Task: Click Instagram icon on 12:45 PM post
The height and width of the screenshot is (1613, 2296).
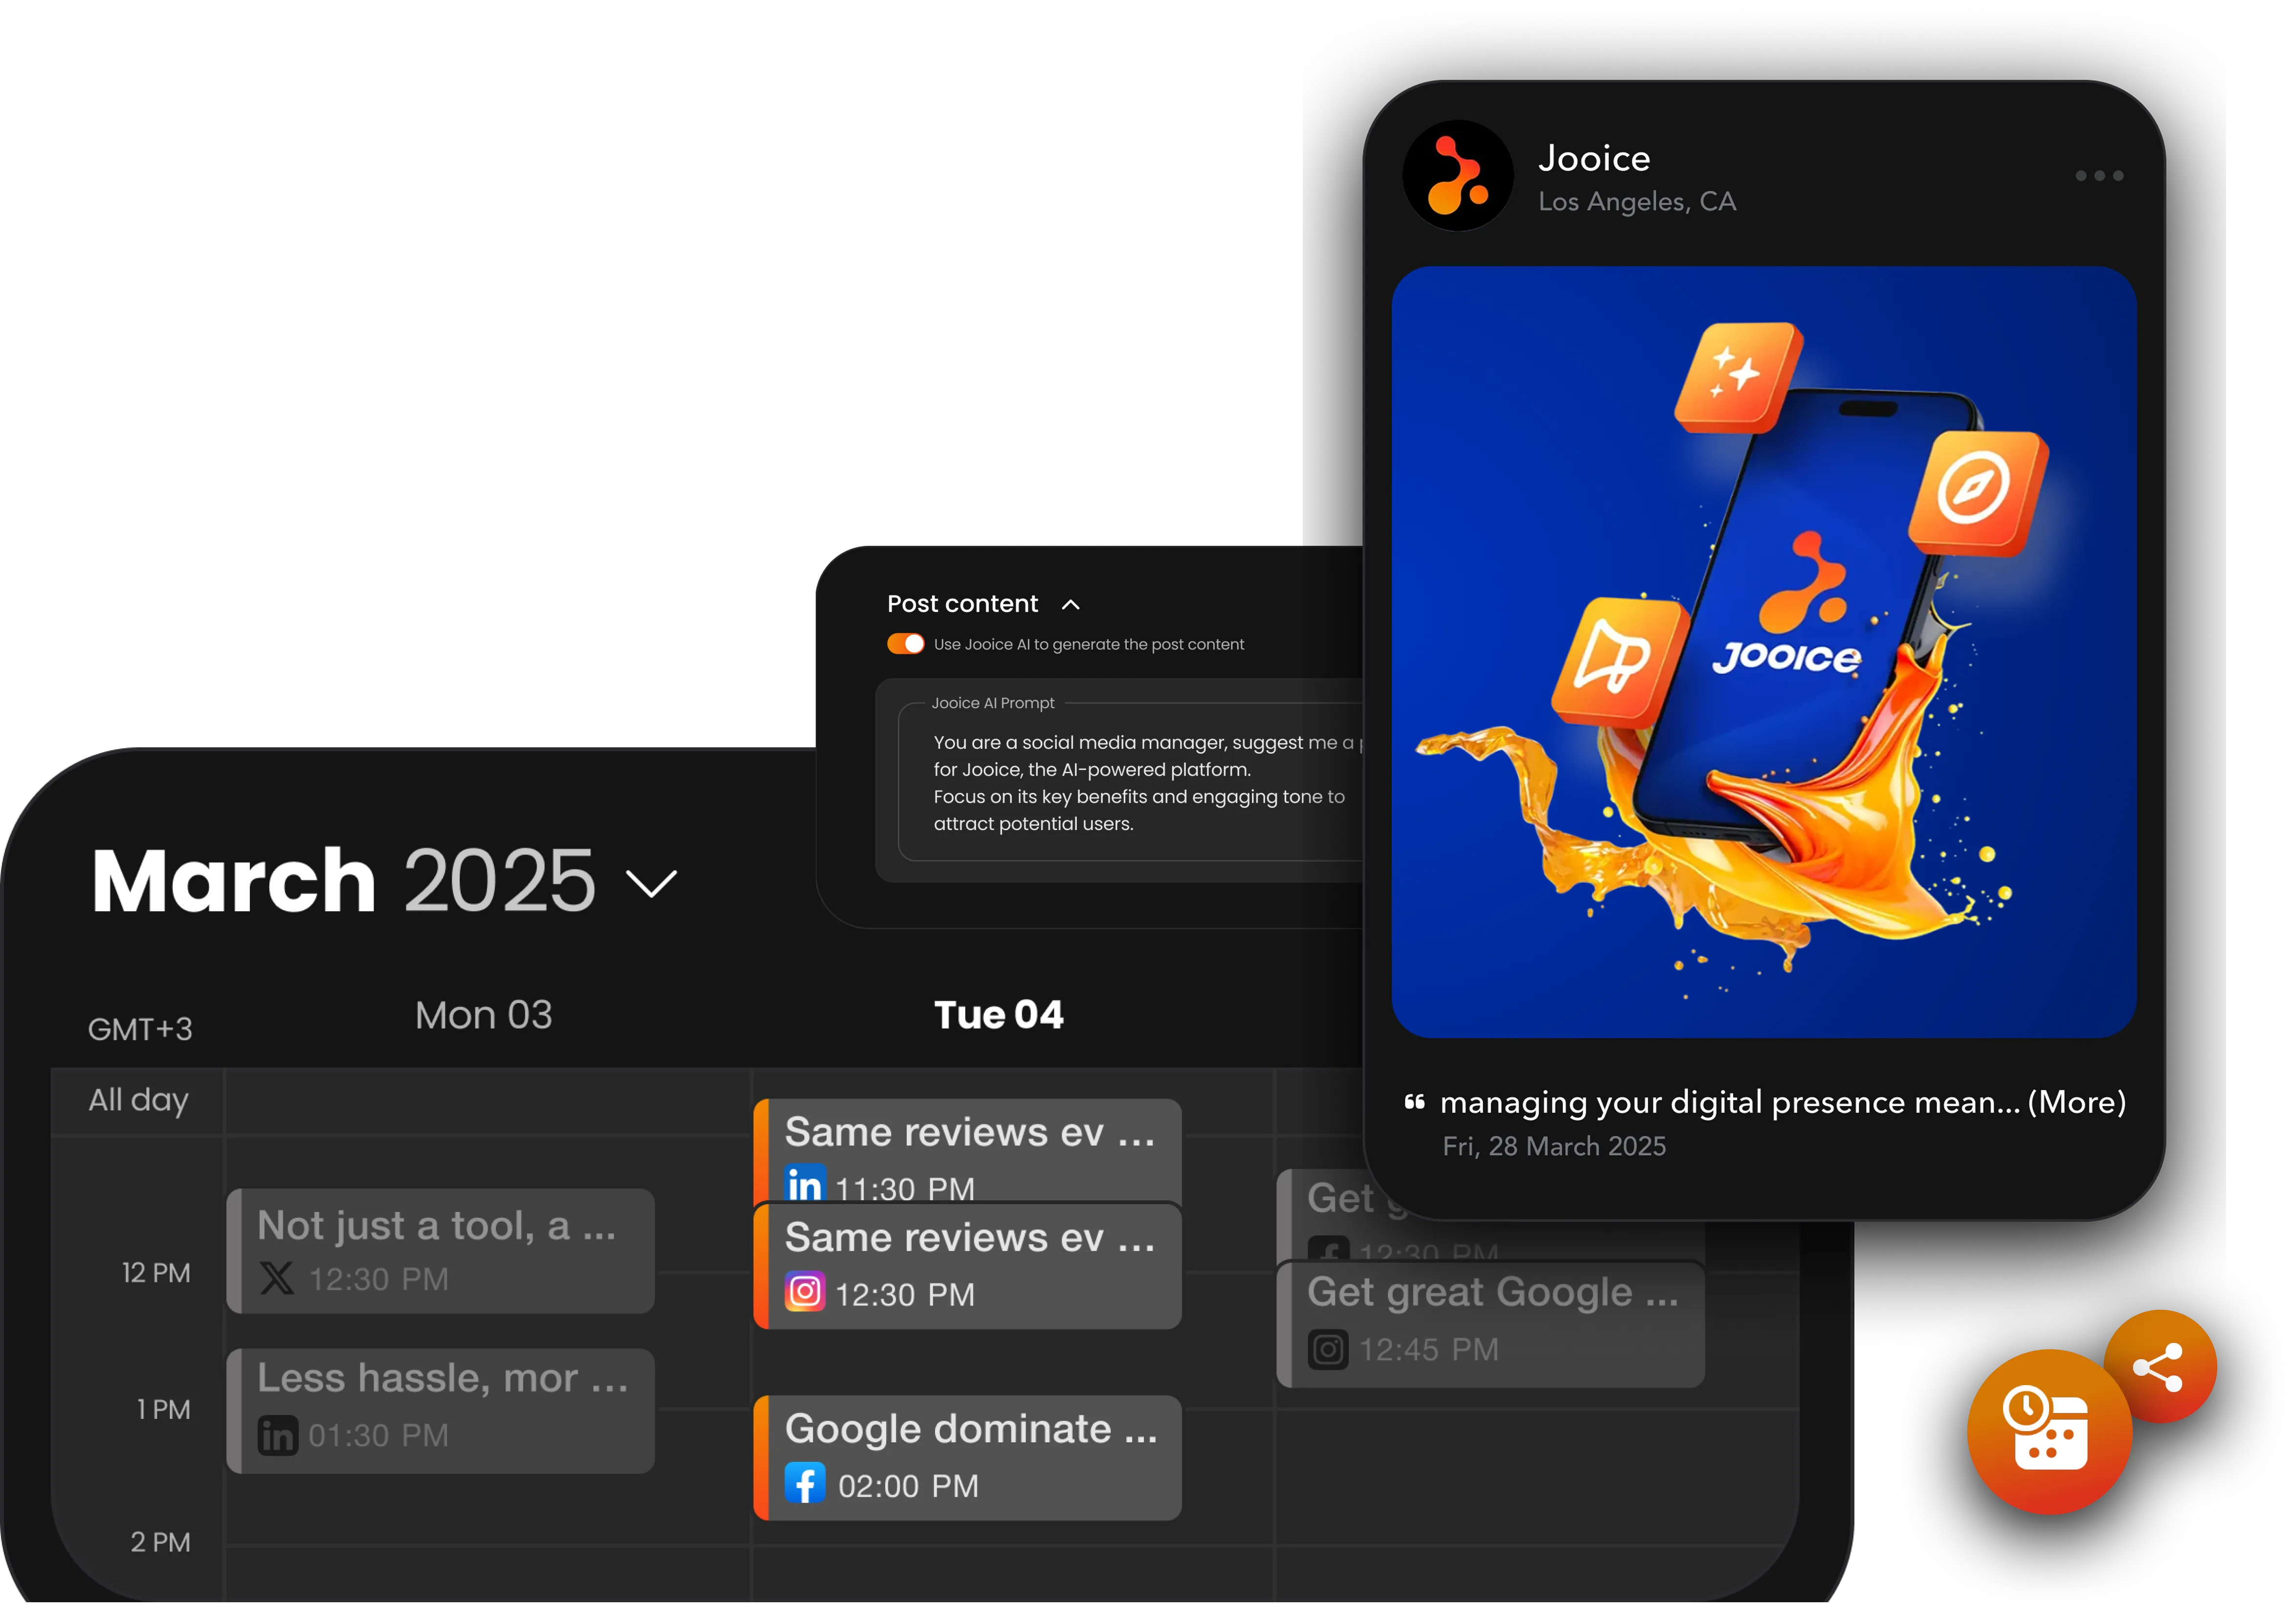Action: coord(1328,1349)
